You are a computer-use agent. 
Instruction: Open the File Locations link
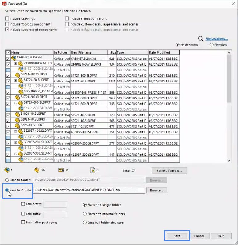(216, 39)
